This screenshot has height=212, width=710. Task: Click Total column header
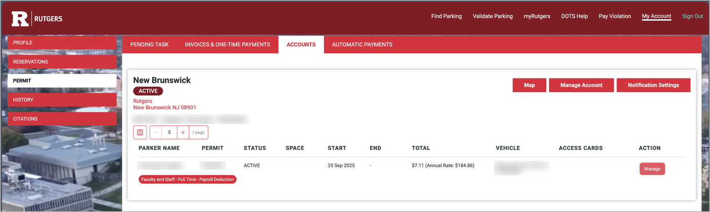(421, 148)
